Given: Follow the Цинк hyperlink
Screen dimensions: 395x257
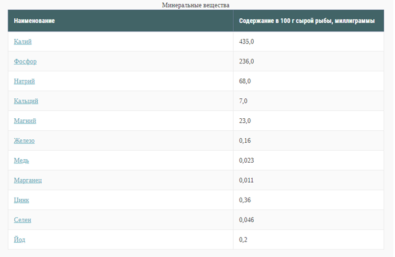Looking at the screenshot, I should coord(21,200).
